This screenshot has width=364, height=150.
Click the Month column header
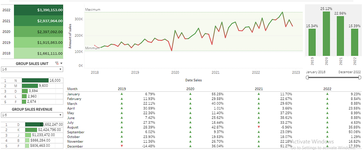(72, 89)
